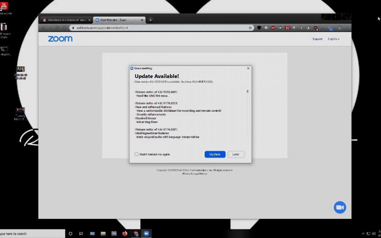Click the blue pen extension icon

323,28
